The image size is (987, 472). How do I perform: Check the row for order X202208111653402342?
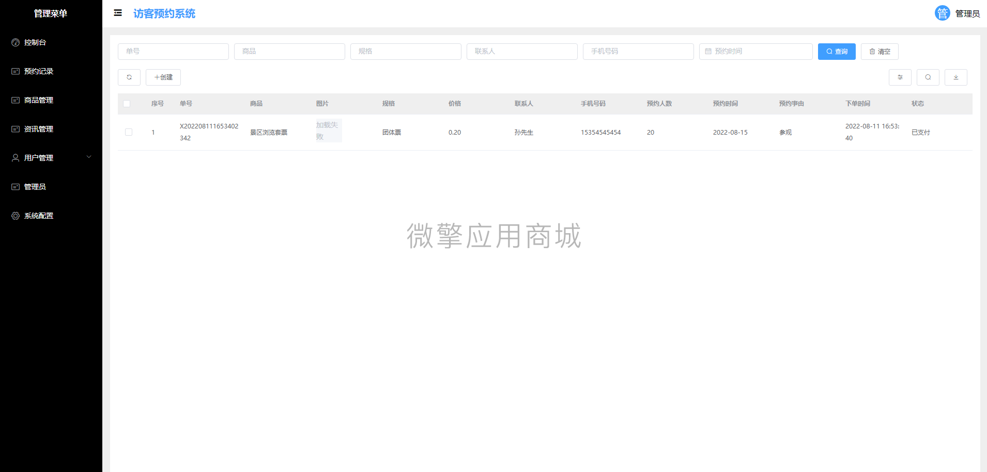129,132
